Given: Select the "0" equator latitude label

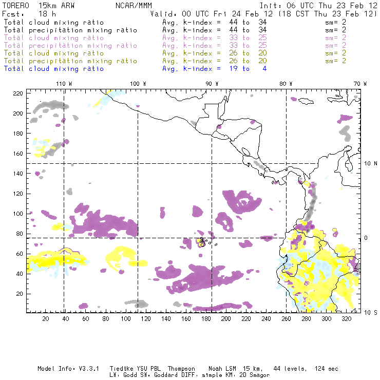Looking at the screenshot, I should [x=366, y=238].
